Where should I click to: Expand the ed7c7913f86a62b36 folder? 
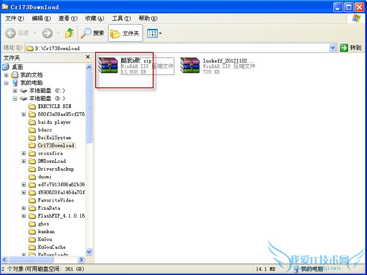(x=23, y=185)
